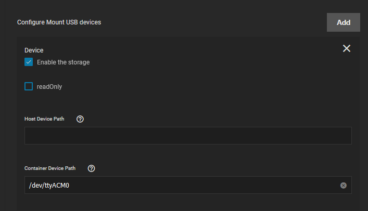Remove the Device entry with the X icon

point(347,48)
